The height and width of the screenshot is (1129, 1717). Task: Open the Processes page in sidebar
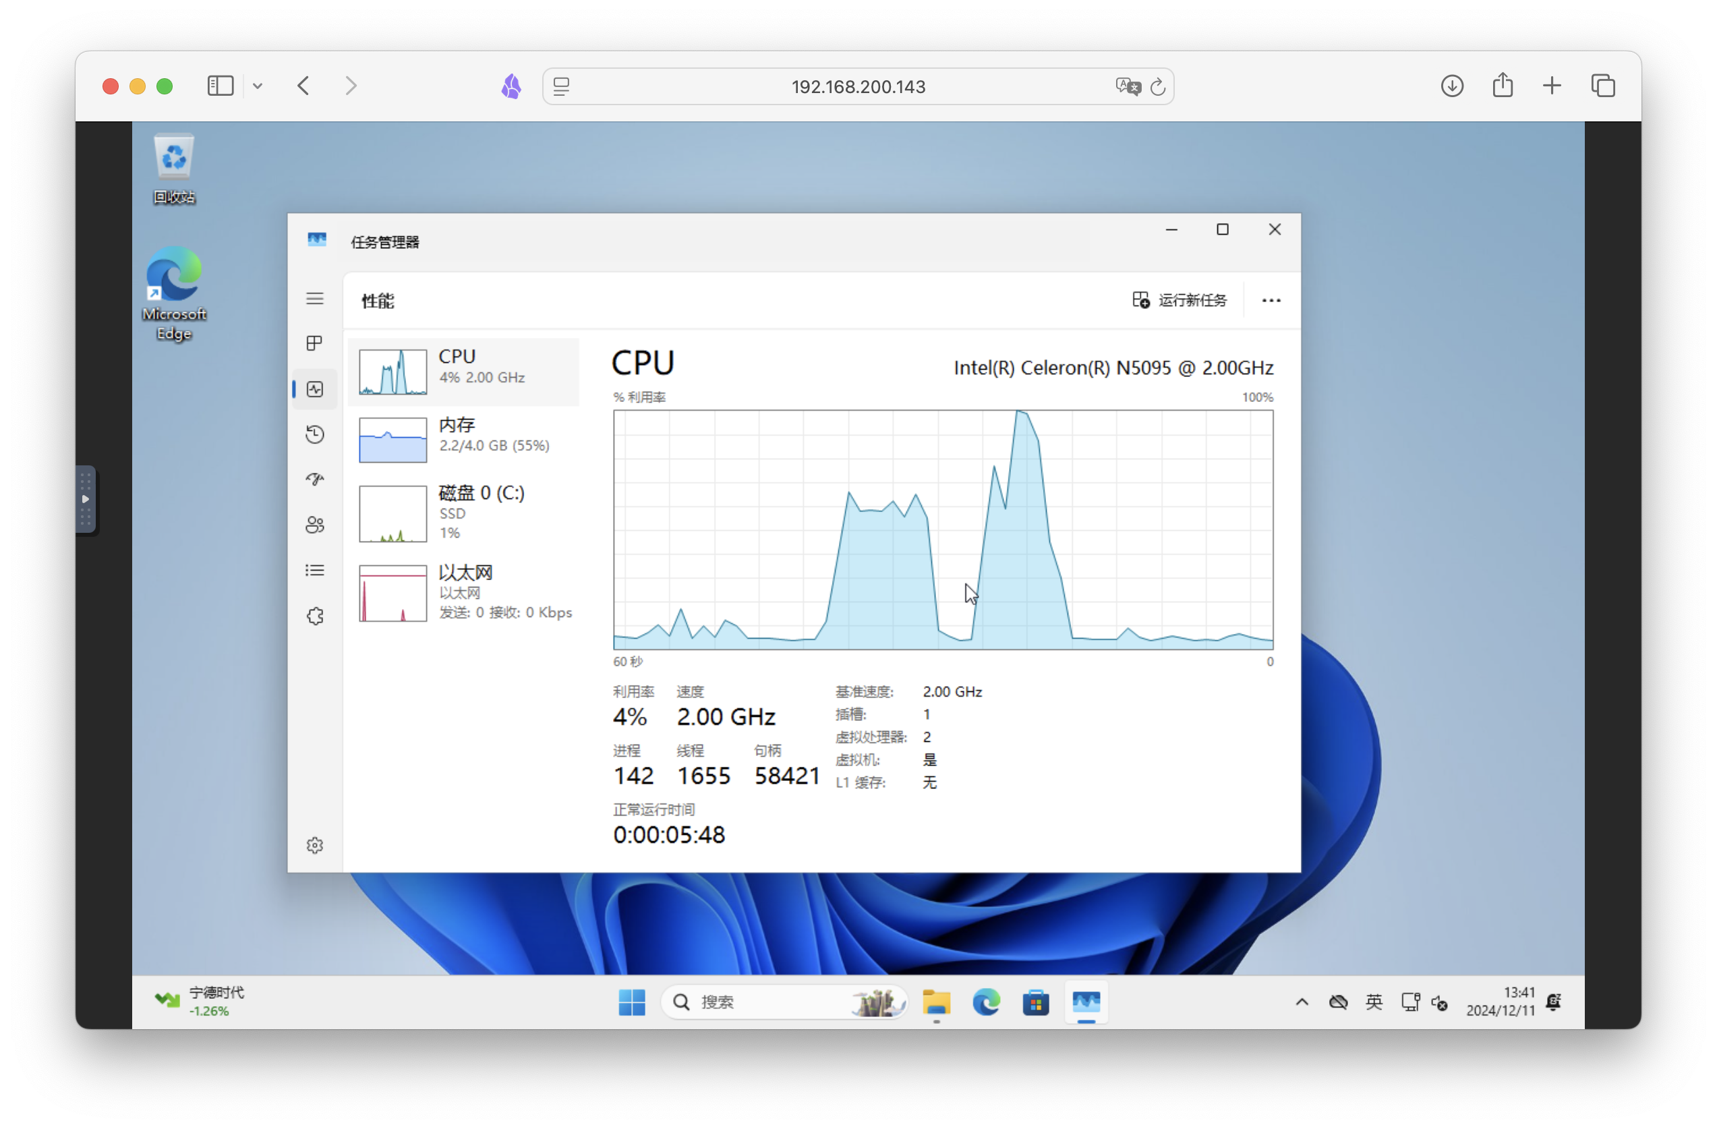pyautogui.click(x=314, y=343)
